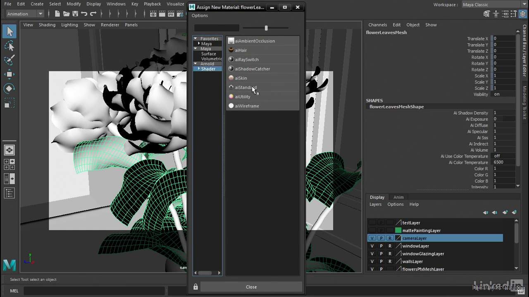529x297 pixels.
Task: Open the Render View window icon
Action: [153, 14]
